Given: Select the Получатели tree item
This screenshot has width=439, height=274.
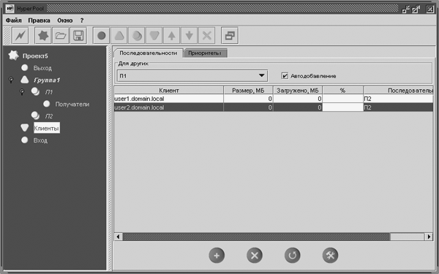Looking at the screenshot, I should coord(72,104).
